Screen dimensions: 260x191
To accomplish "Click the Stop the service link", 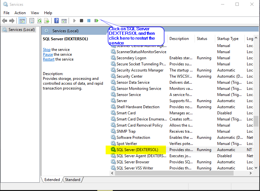I will (47, 50).
